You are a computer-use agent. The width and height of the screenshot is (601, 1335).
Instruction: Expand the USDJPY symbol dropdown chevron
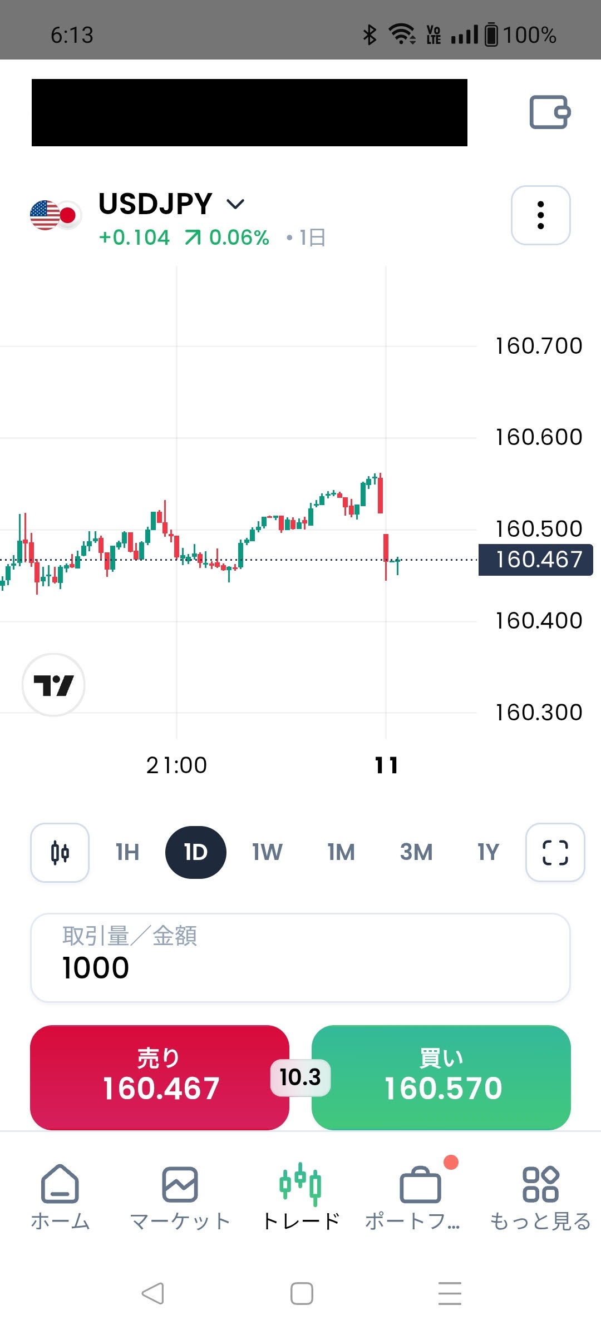(x=235, y=204)
